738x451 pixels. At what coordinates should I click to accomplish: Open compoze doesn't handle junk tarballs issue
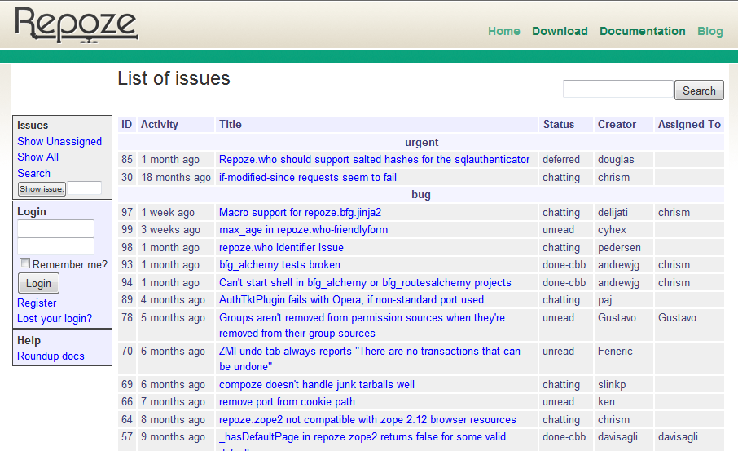317,385
